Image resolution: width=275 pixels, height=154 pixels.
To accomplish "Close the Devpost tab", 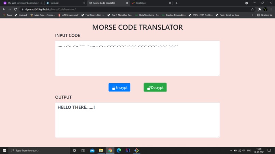I will point(84,3).
